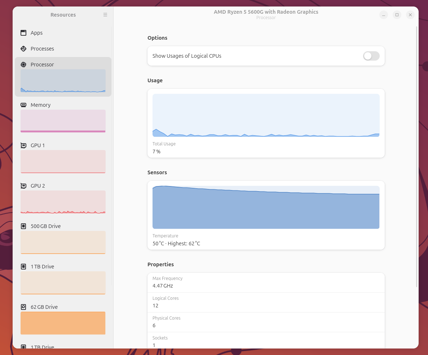Select the GPU 2 sidebar label
The height and width of the screenshot is (355, 428).
click(37, 186)
